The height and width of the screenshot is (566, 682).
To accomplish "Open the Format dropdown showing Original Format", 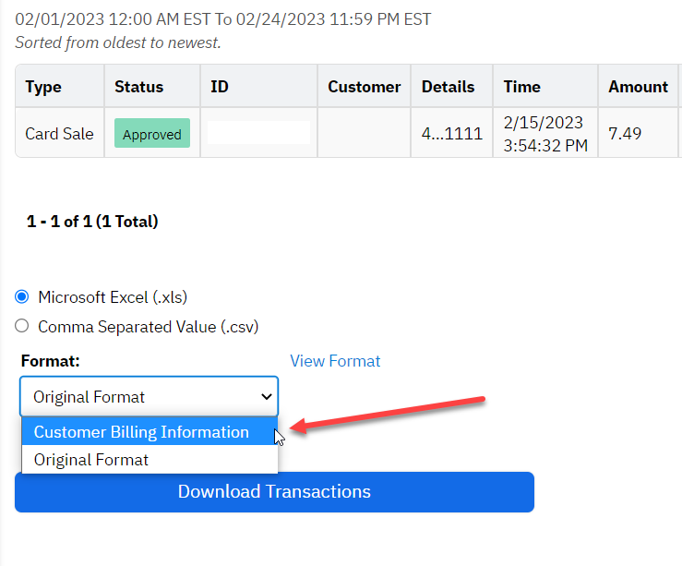I will click(149, 397).
